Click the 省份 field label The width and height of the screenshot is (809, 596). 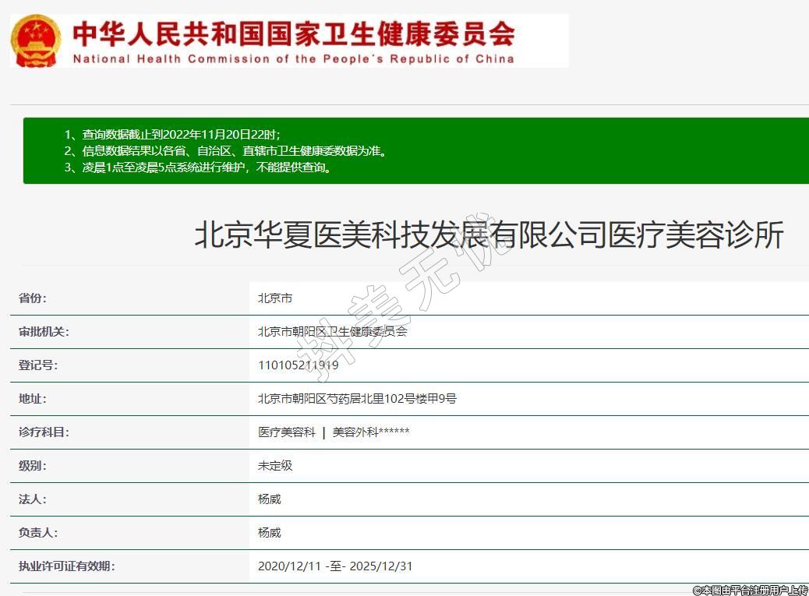point(33,298)
